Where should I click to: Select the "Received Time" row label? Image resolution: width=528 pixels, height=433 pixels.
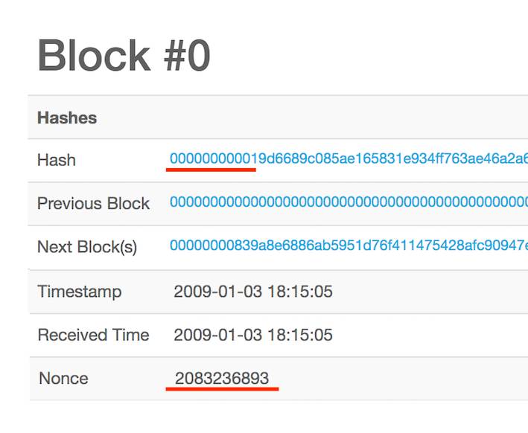[x=93, y=335]
